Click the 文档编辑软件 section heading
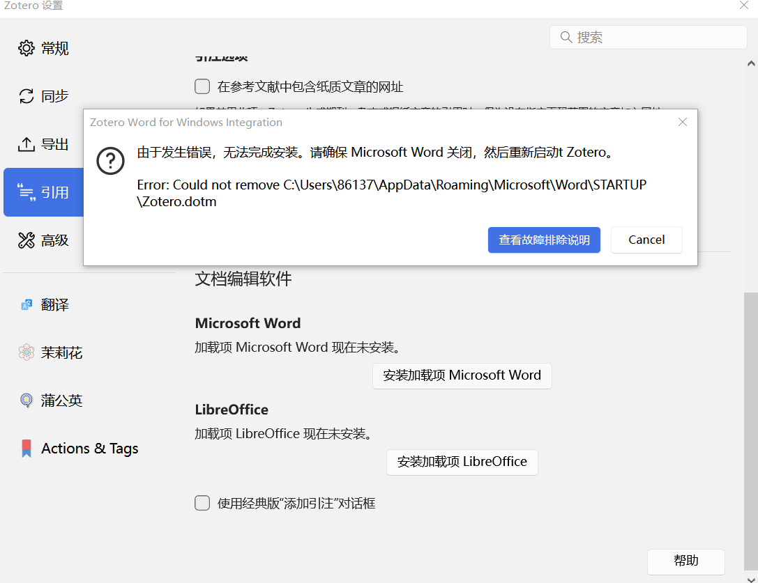 (243, 279)
